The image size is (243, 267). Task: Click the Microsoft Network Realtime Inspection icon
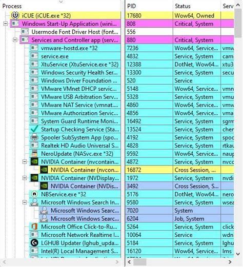(x=34, y=235)
